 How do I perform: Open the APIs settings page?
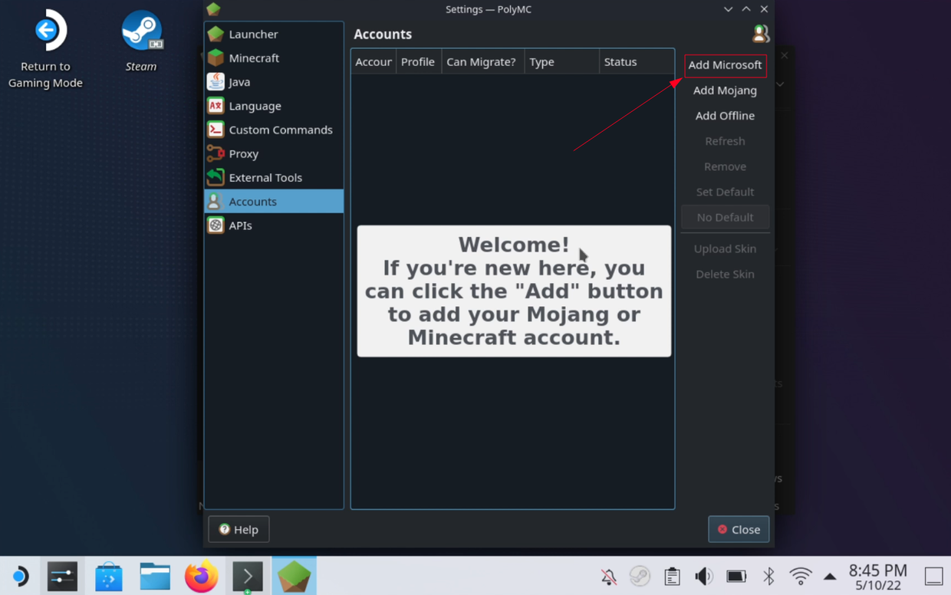274,225
